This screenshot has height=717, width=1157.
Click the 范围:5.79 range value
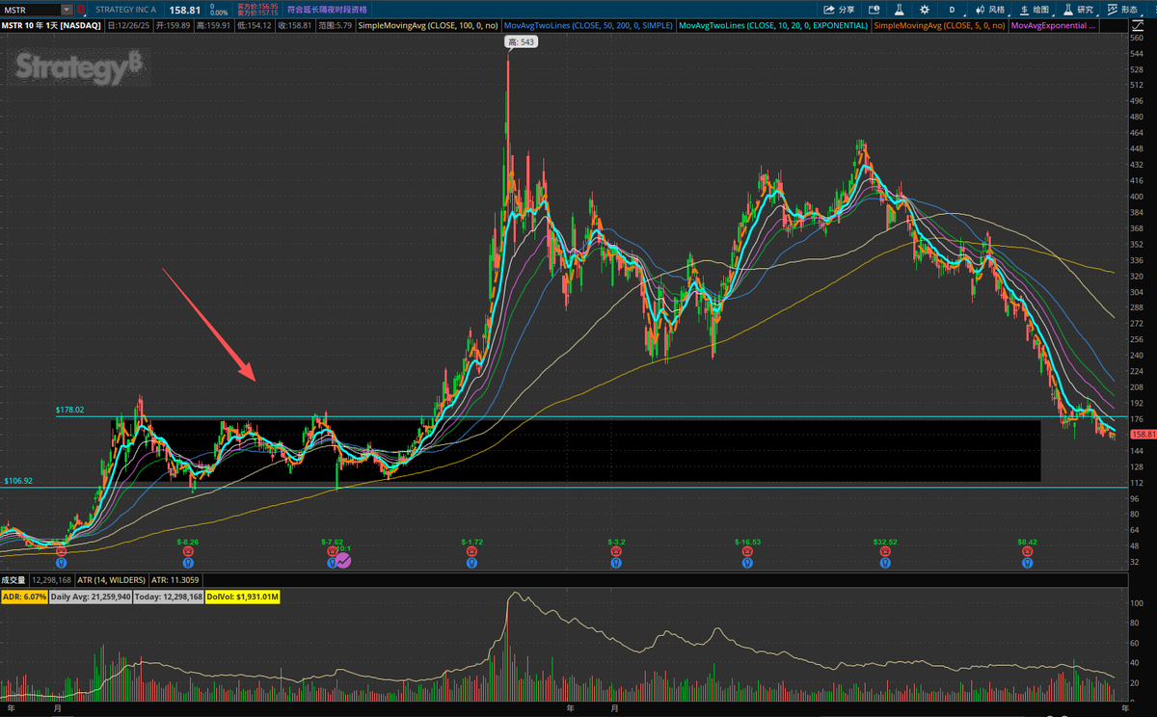tap(336, 25)
